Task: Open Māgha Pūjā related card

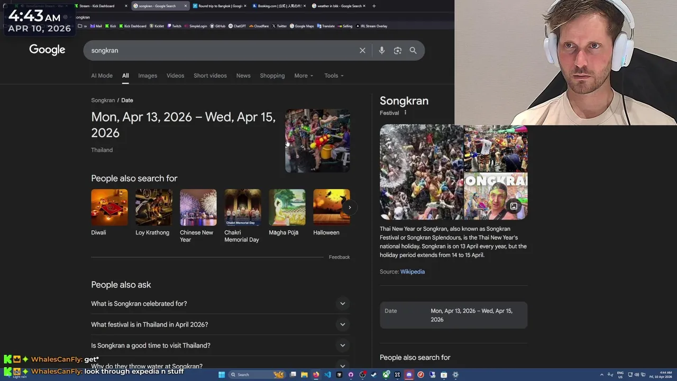Action: click(x=287, y=213)
